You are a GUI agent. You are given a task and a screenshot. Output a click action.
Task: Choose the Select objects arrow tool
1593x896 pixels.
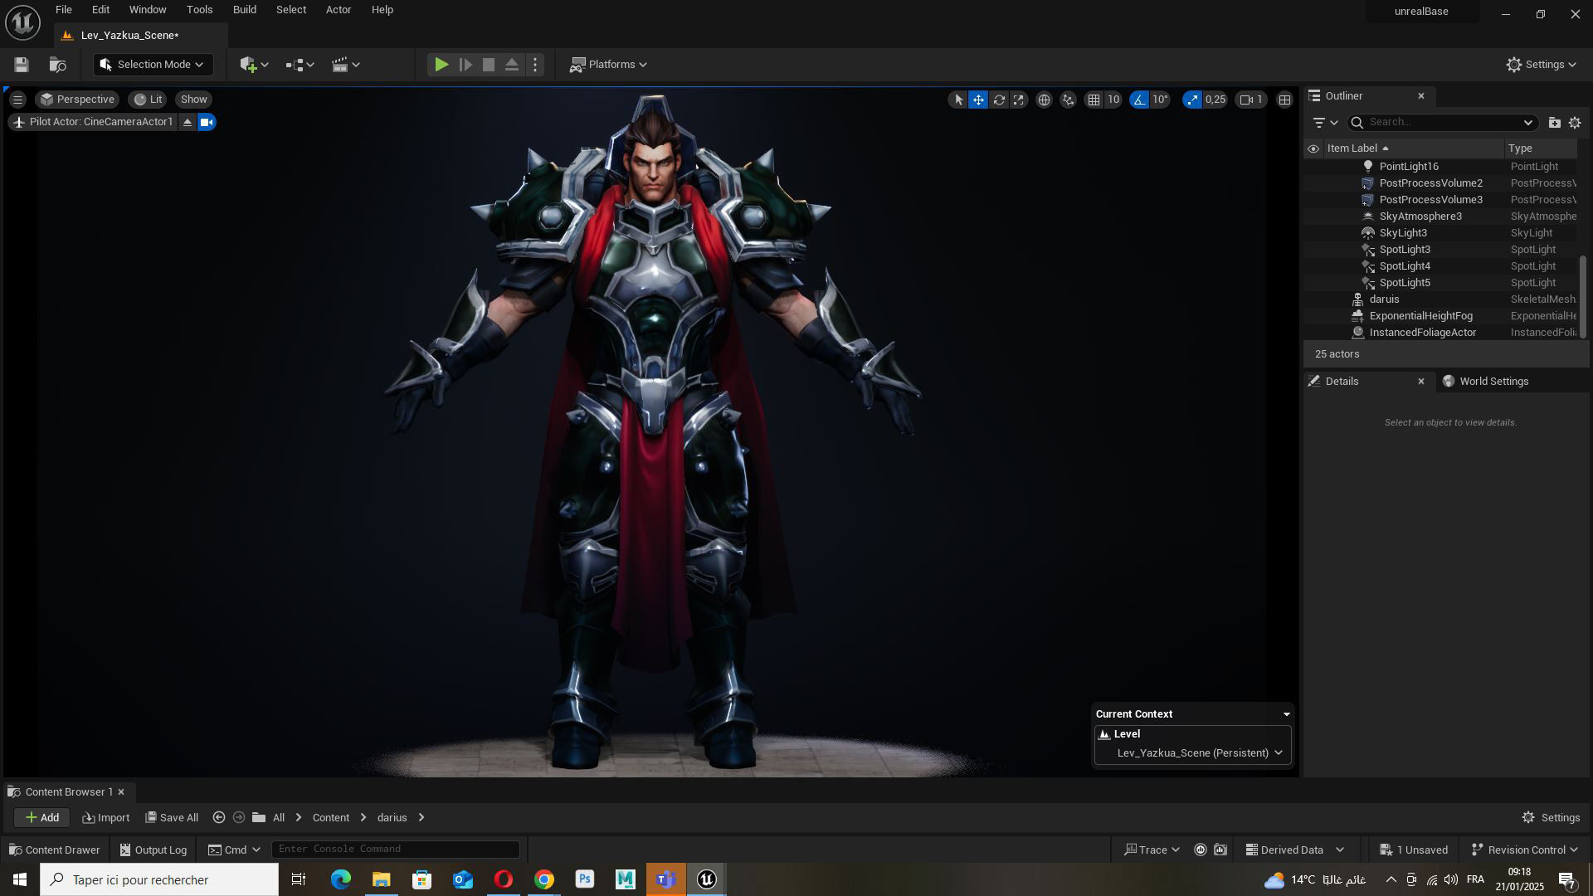click(958, 100)
